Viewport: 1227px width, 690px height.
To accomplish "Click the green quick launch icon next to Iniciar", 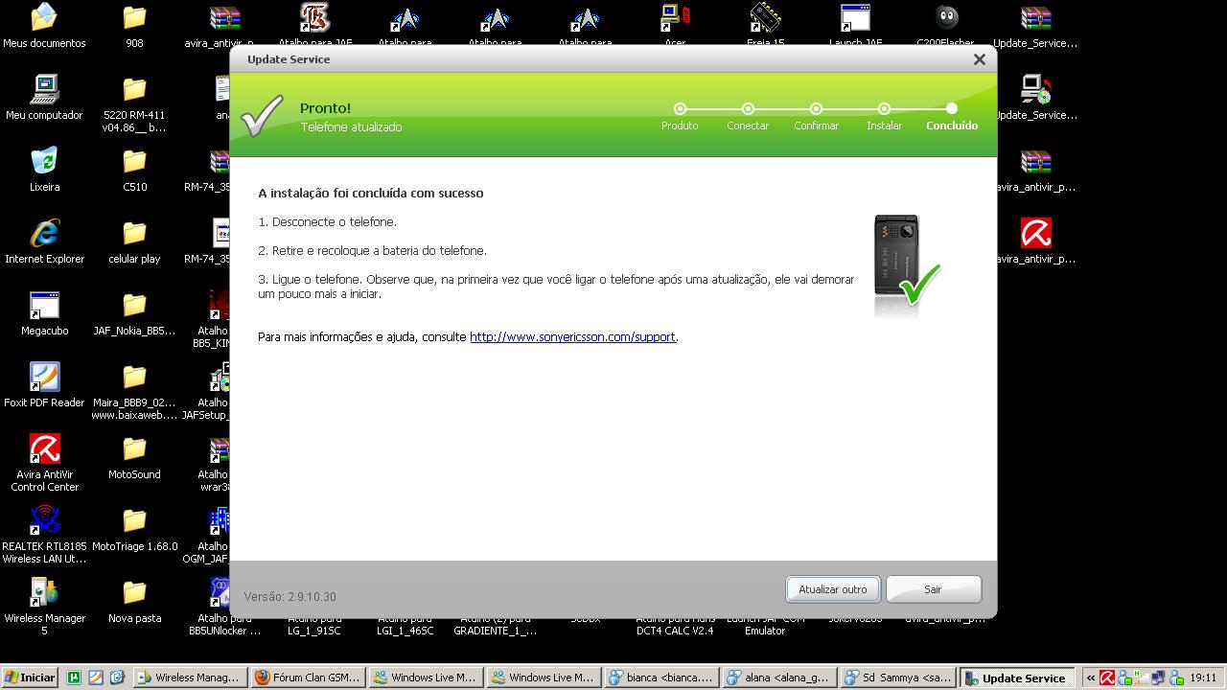I will click(x=74, y=678).
